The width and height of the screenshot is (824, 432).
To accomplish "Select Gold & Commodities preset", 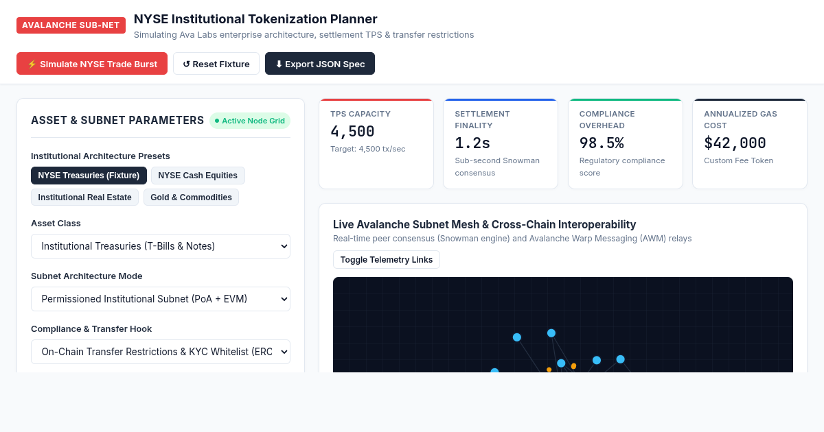I will pyautogui.click(x=191, y=197).
